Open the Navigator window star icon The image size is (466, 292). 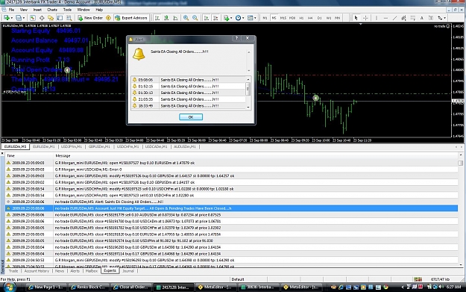(51, 18)
